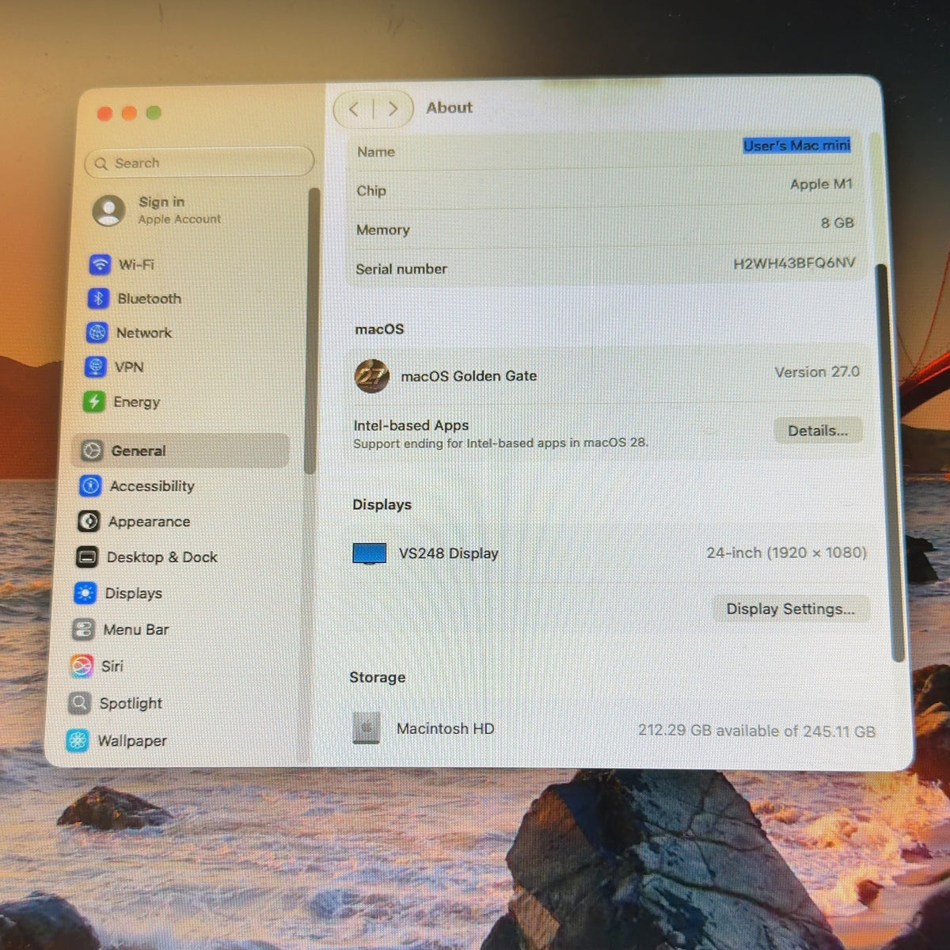The height and width of the screenshot is (950, 950).
Task: Open the Spotlight magnifier icon
Action: [80, 703]
